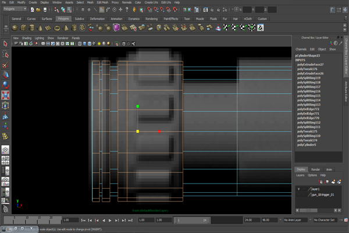Switch to the Surfaces shelf tab

tap(47, 19)
